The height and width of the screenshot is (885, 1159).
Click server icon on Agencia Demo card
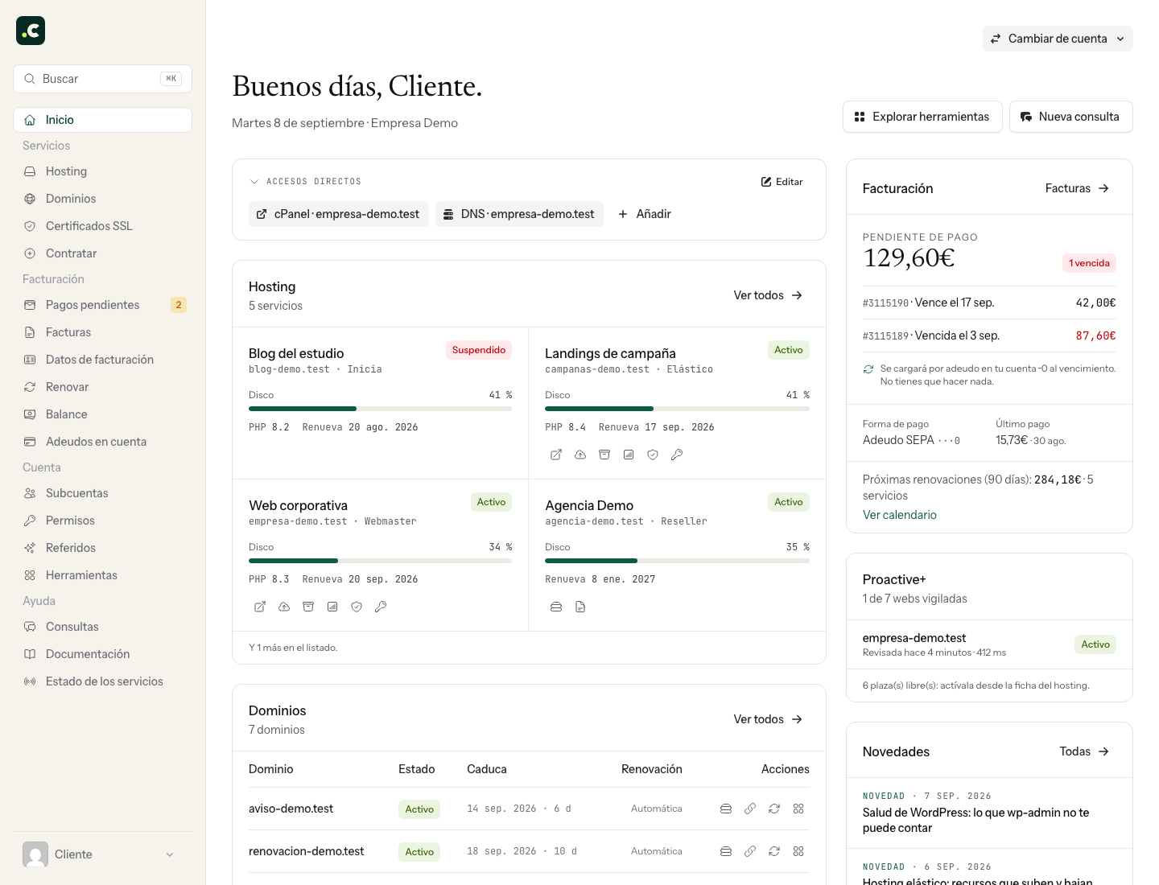(x=556, y=607)
